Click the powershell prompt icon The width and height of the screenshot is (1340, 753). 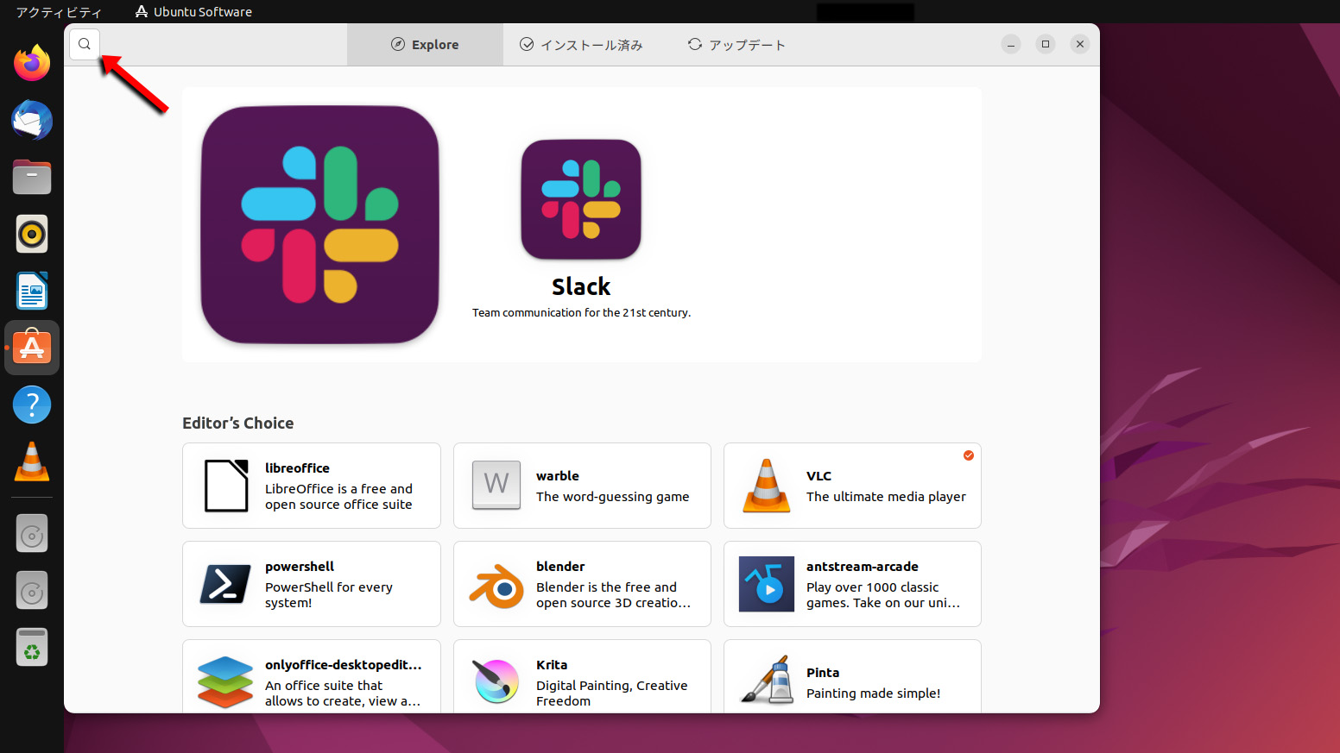click(225, 584)
